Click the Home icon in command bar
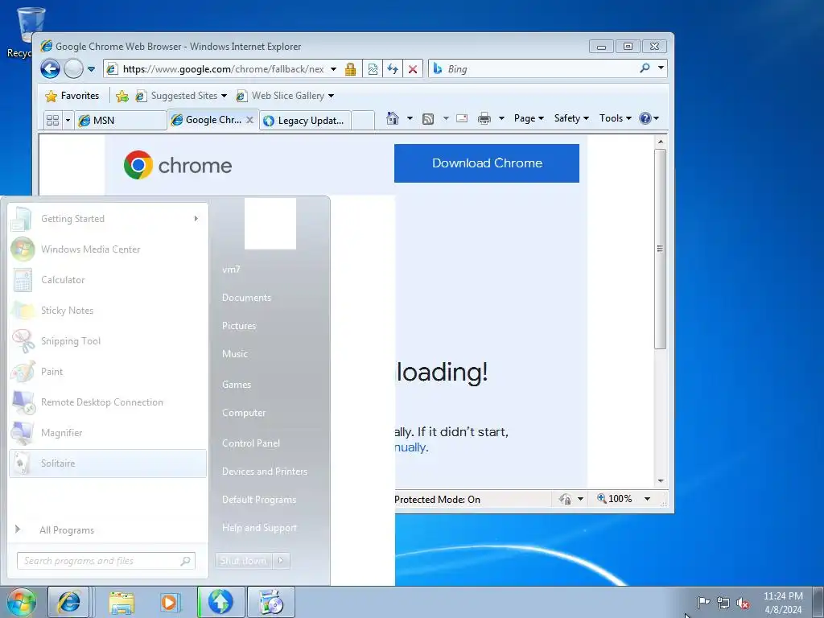Viewport: 824px width, 618px height. (x=393, y=118)
